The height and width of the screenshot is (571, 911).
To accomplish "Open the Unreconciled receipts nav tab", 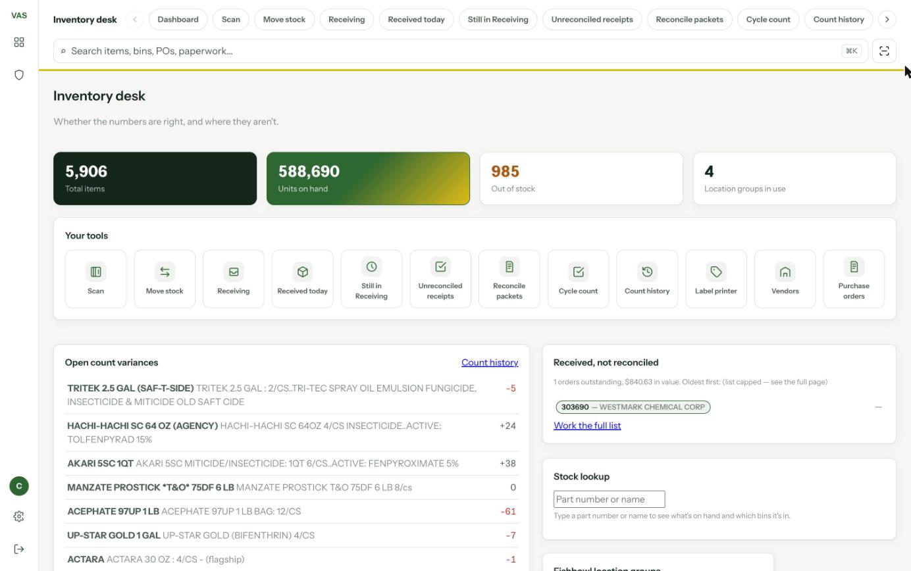I will [592, 19].
